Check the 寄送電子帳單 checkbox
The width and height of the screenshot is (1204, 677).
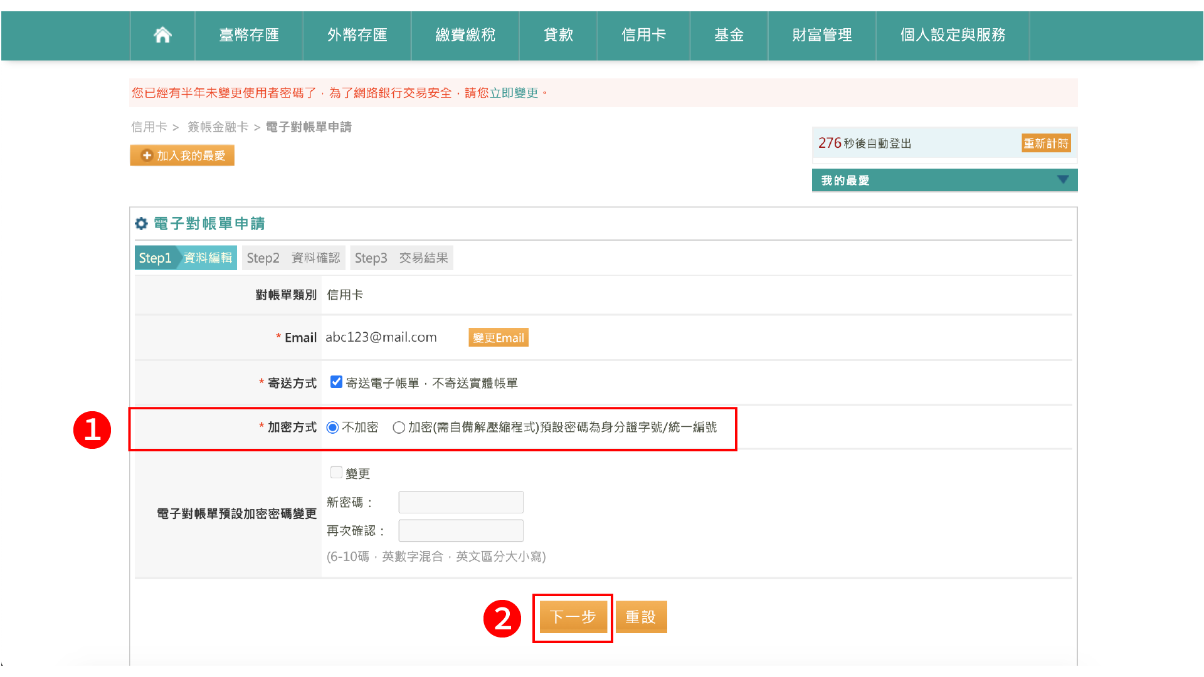click(337, 382)
